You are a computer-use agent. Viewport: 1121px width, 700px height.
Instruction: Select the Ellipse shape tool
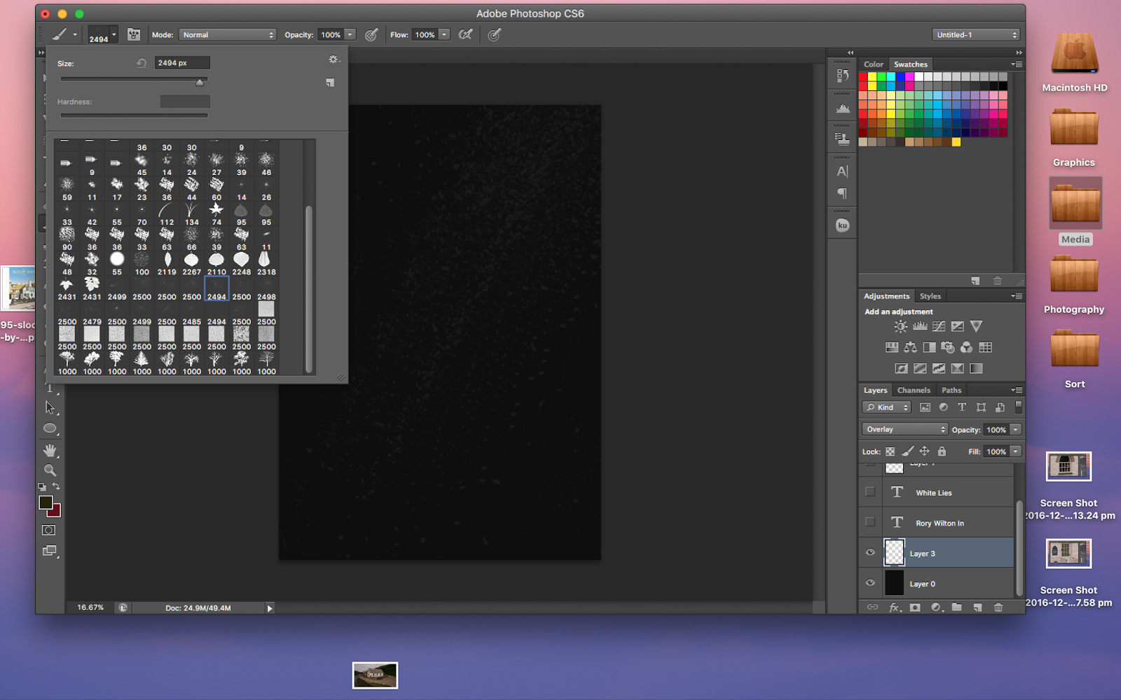point(50,428)
